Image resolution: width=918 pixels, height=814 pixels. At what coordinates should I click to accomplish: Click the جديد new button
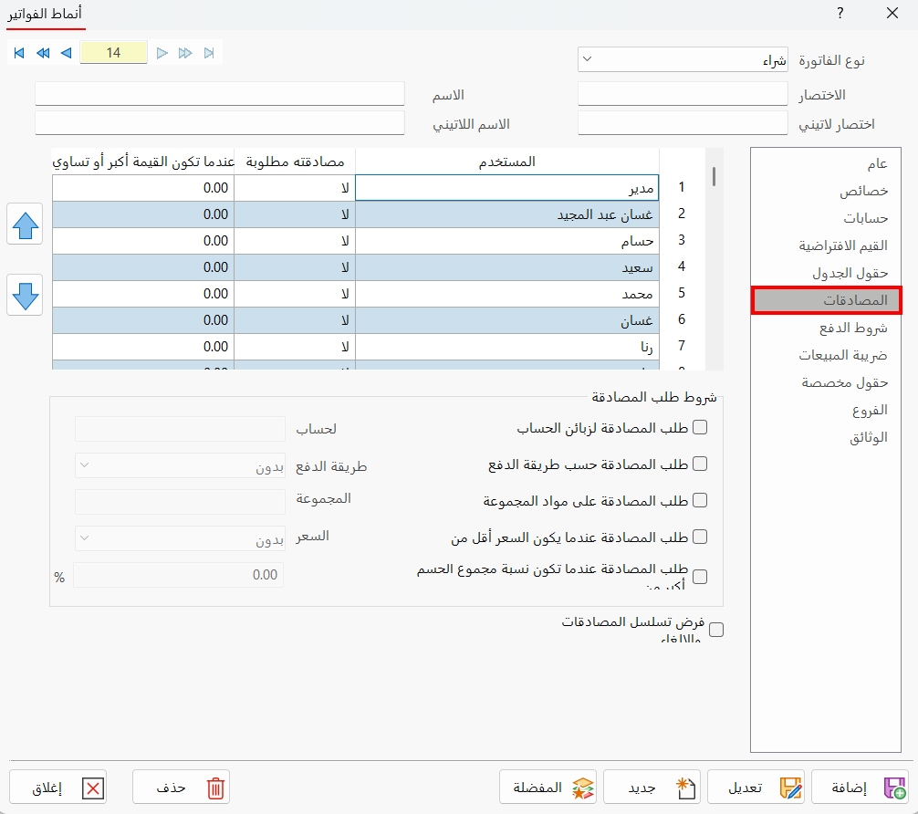tap(652, 787)
